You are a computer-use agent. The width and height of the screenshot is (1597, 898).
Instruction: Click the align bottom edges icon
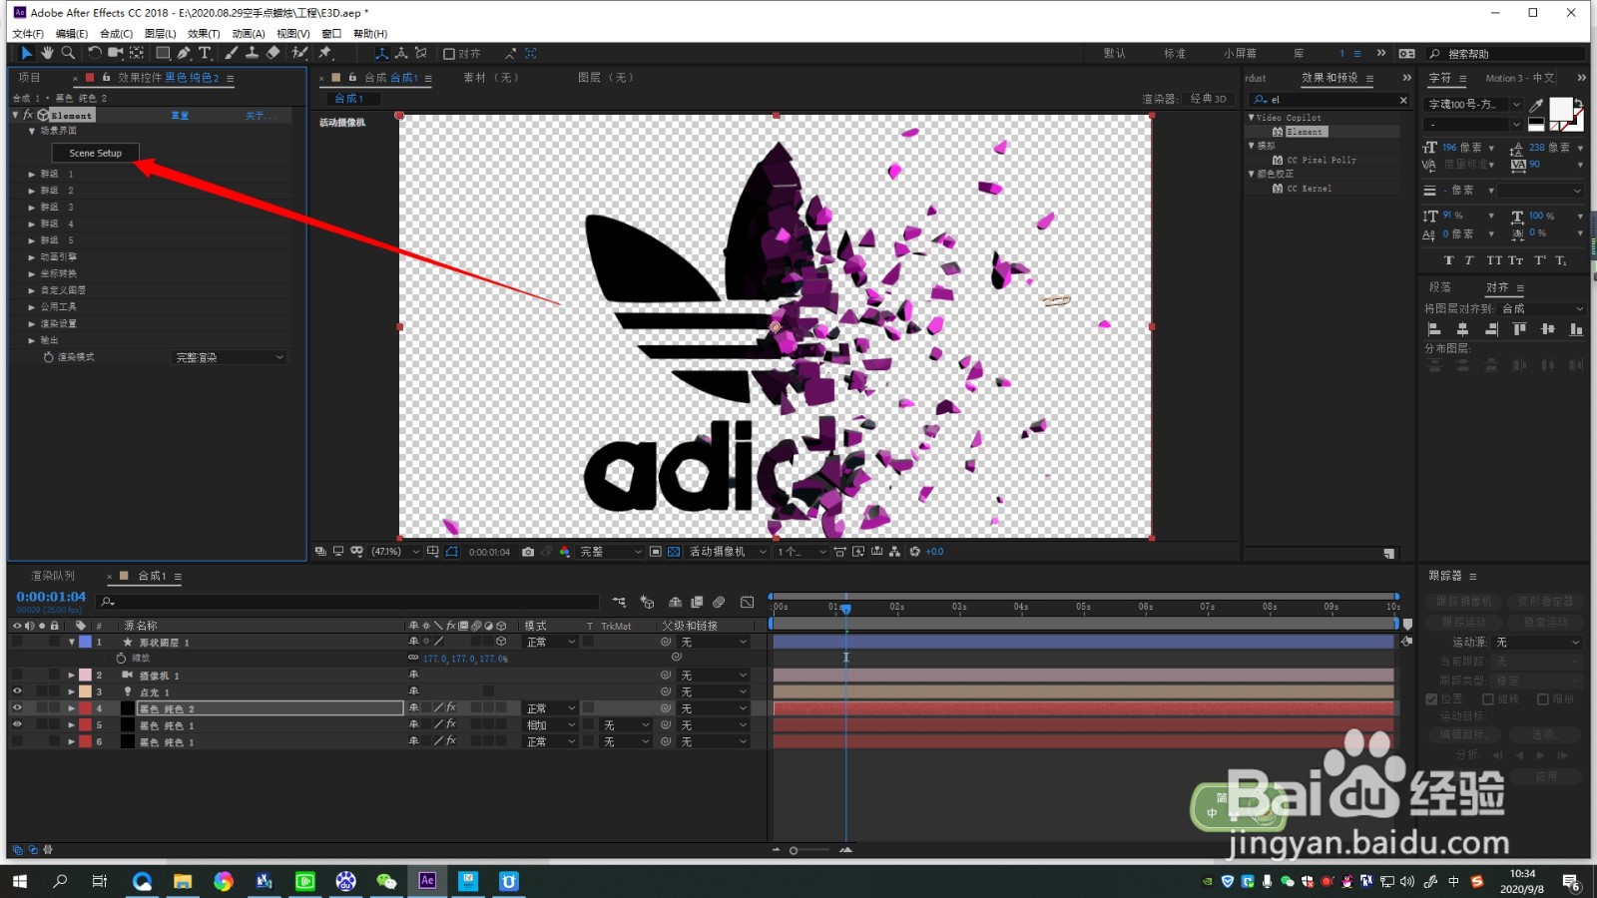click(1576, 329)
